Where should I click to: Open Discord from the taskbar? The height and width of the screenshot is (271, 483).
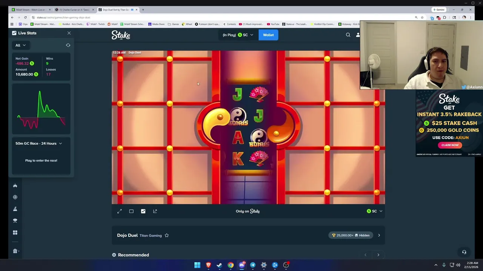[241, 265]
